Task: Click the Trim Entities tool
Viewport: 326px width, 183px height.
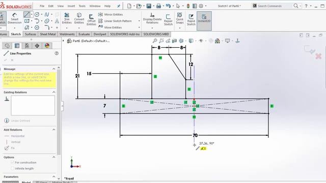Action: click(67, 18)
